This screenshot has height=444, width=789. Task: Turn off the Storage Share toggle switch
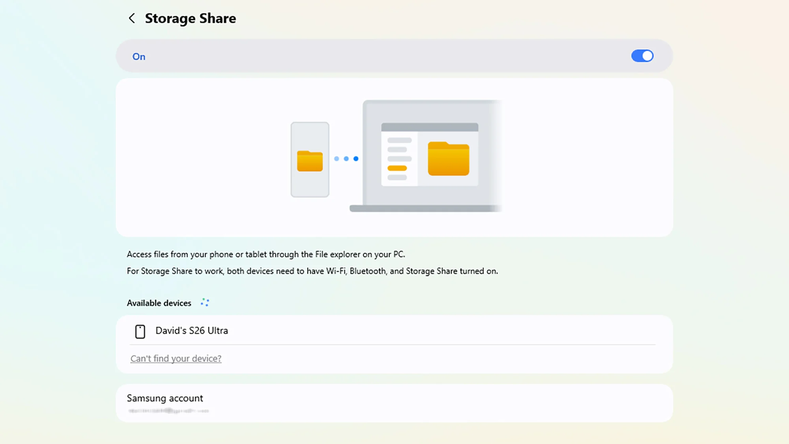642,56
